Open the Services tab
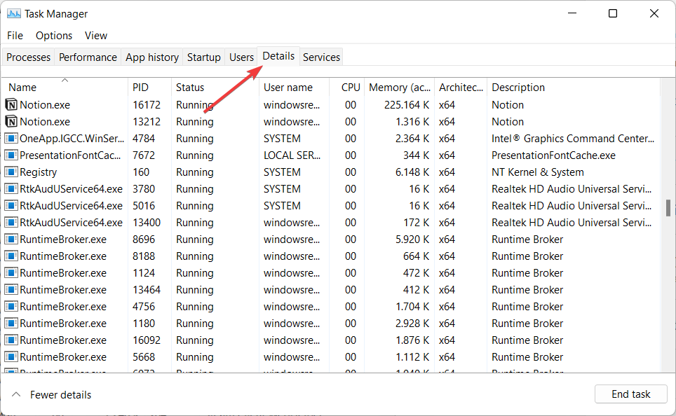Viewport: 676px width, 416px height. [x=321, y=57]
